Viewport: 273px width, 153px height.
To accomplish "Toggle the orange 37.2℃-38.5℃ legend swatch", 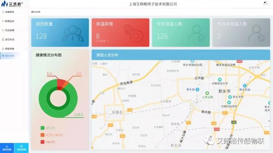I will click(x=42, y=135).
